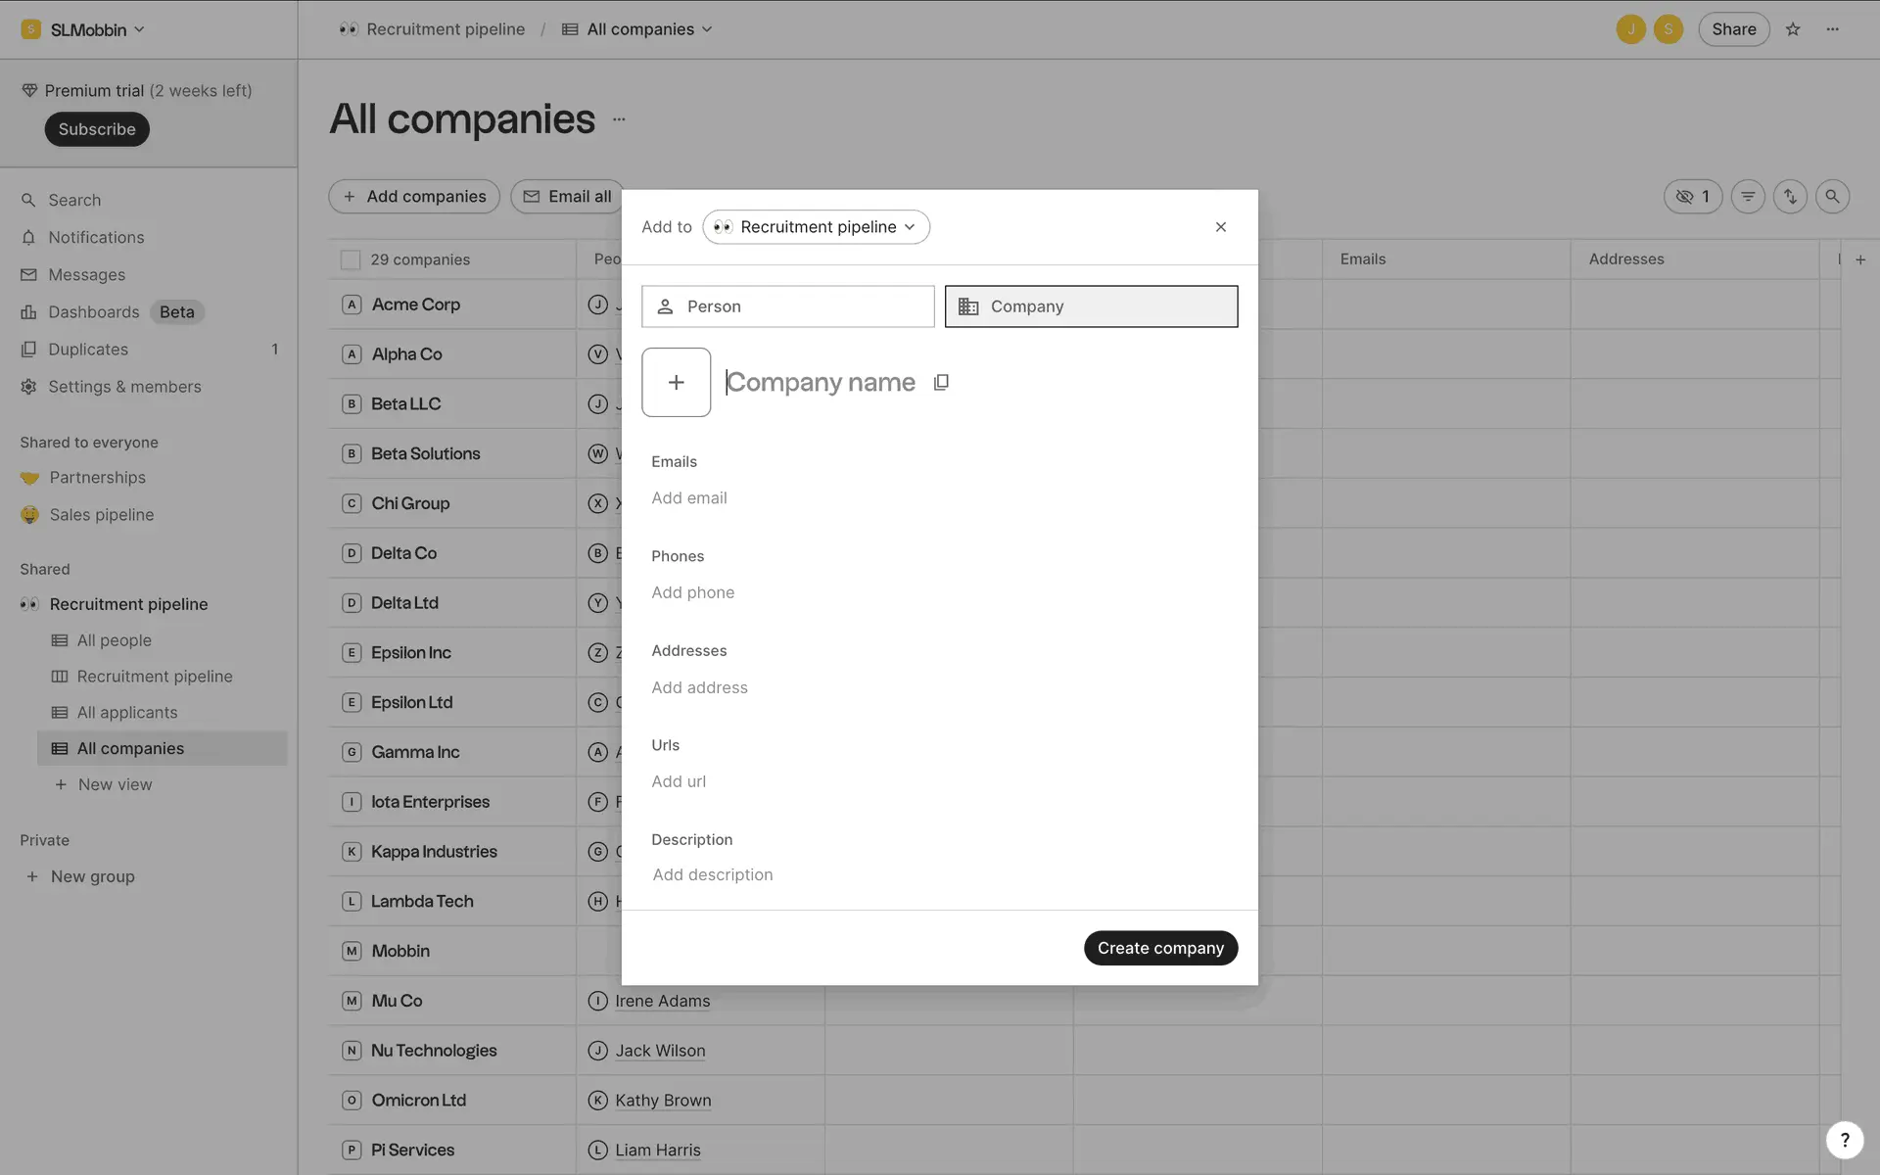1880x1175 pixels.
Task: Click the Subscribe button
Action: click(96, 129)
